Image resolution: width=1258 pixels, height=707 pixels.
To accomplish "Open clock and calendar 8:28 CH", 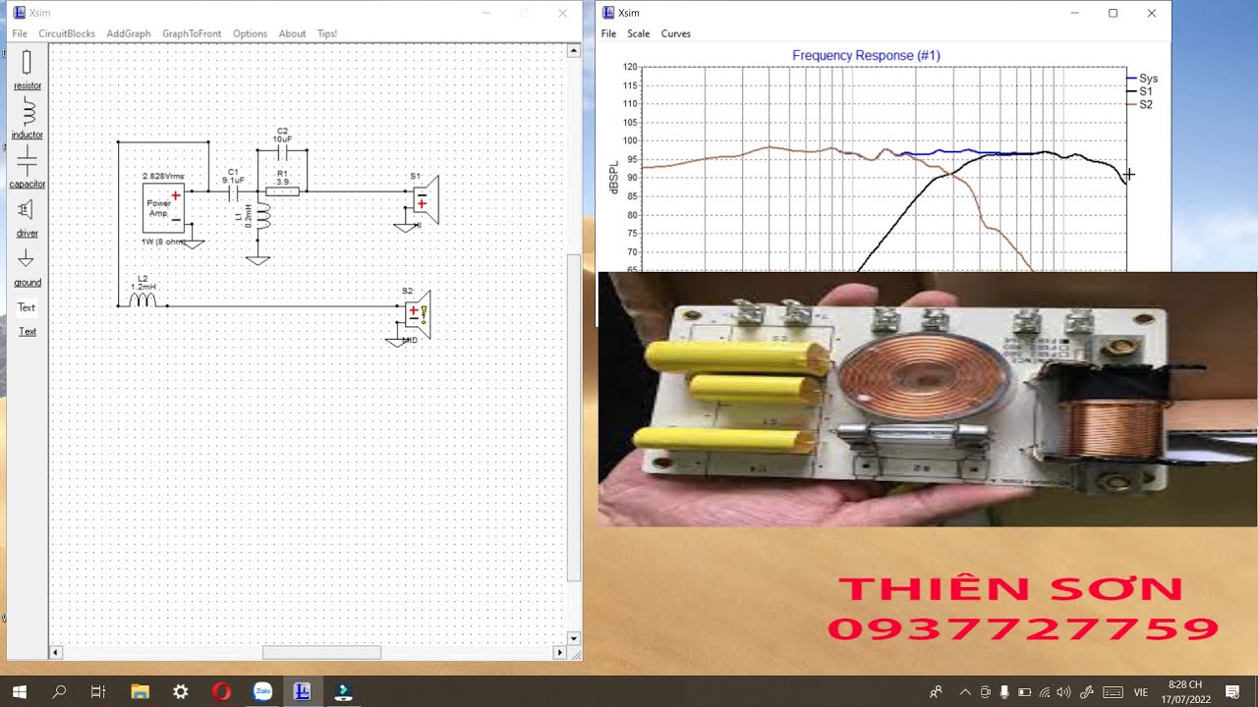I will pos(1185,691).
